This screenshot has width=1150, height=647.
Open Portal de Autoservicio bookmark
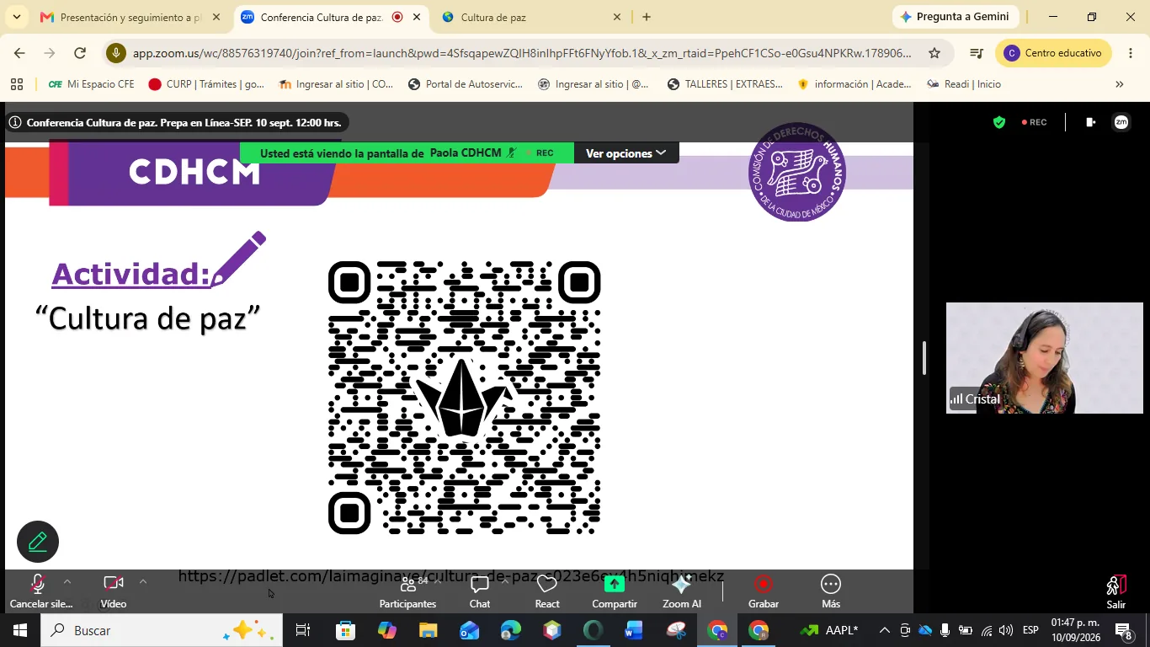pyautogui.click(x=465, y=84)
